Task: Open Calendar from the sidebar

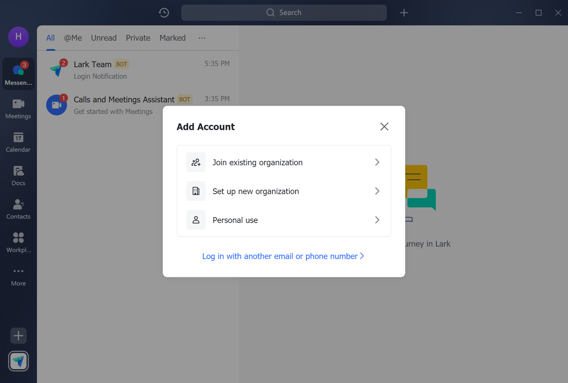Action: 18,142
